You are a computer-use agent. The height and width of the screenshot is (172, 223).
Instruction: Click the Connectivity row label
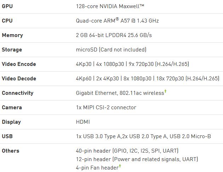pyautogui.click(x=18, y=93)
